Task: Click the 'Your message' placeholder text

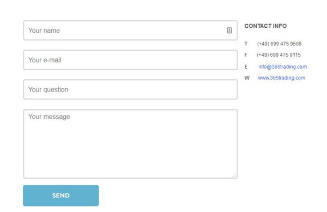Action: pyautogui.click(x=49, y=117)
